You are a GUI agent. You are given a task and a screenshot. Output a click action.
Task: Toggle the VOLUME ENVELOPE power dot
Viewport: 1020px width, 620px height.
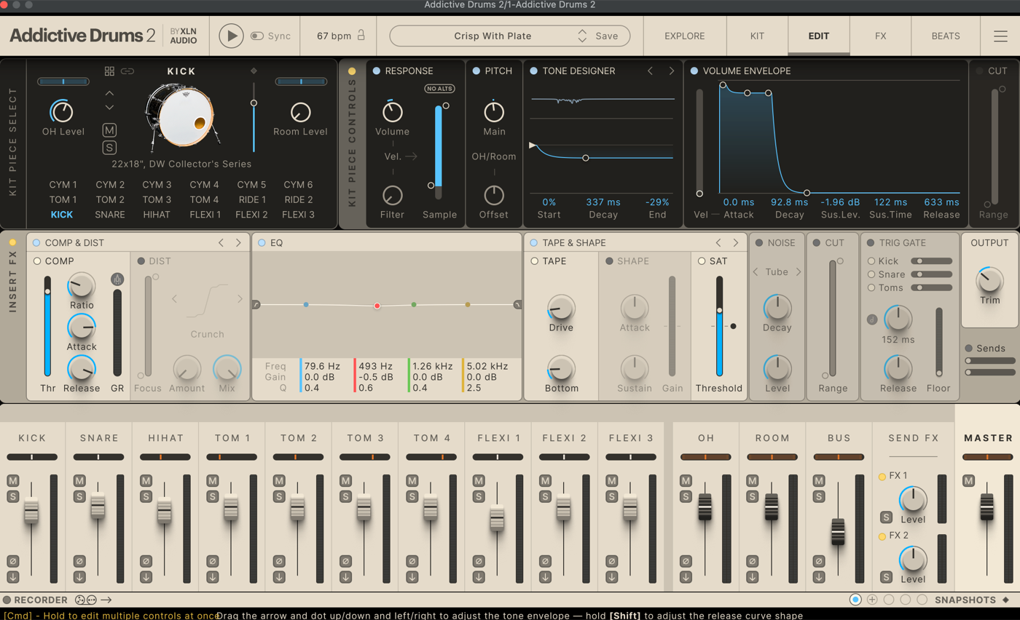(694, 71)
